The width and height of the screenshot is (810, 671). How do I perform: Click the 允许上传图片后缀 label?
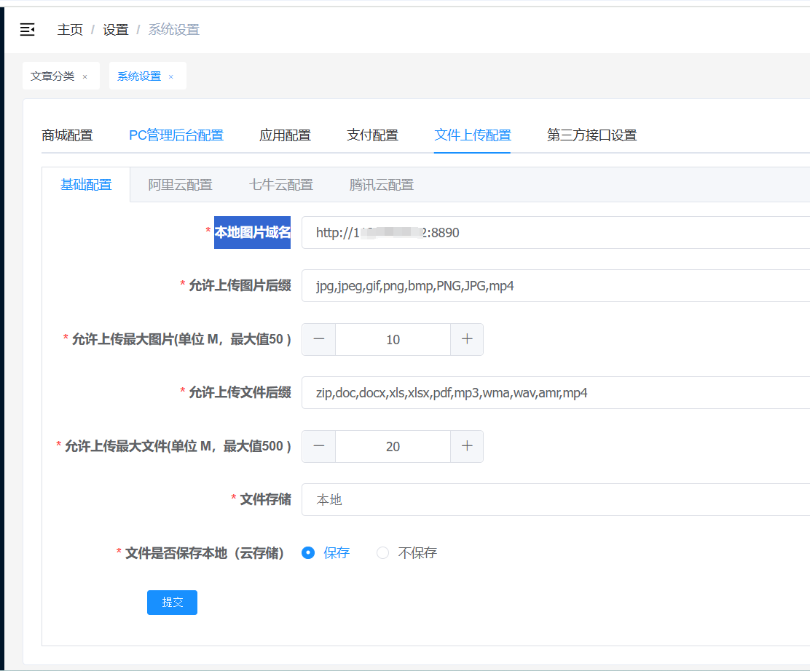click(x=240, y=285)
